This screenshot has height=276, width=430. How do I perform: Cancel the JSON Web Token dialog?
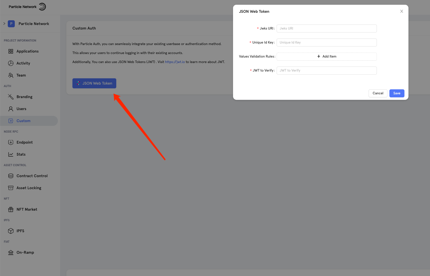[x=378, y=93]
